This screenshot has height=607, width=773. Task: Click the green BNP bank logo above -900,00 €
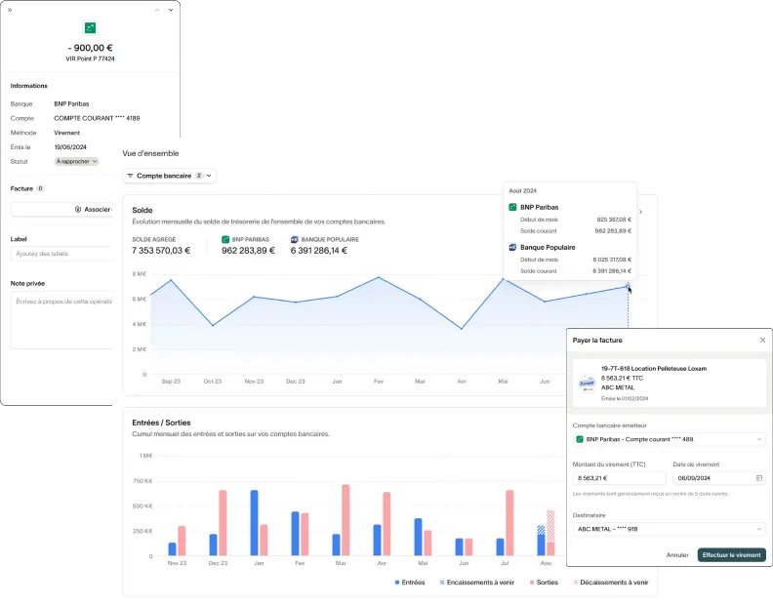pos(90,28)
